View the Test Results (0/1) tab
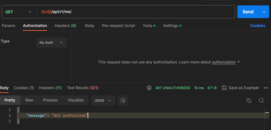Viewport: 271px width, 130px height. 83,88
